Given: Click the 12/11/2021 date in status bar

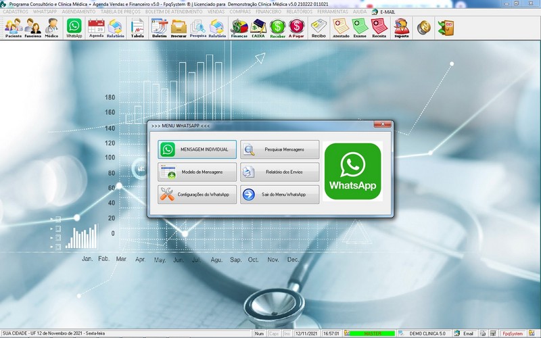Looking at the screenshot, I should 306,333.
